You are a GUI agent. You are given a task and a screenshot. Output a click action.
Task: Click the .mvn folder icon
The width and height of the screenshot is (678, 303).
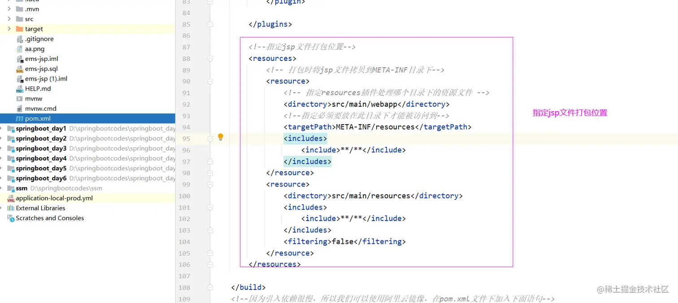pos(19,9)
